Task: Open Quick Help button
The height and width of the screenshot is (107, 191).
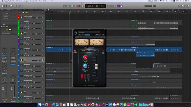Action: click(8, 6)
